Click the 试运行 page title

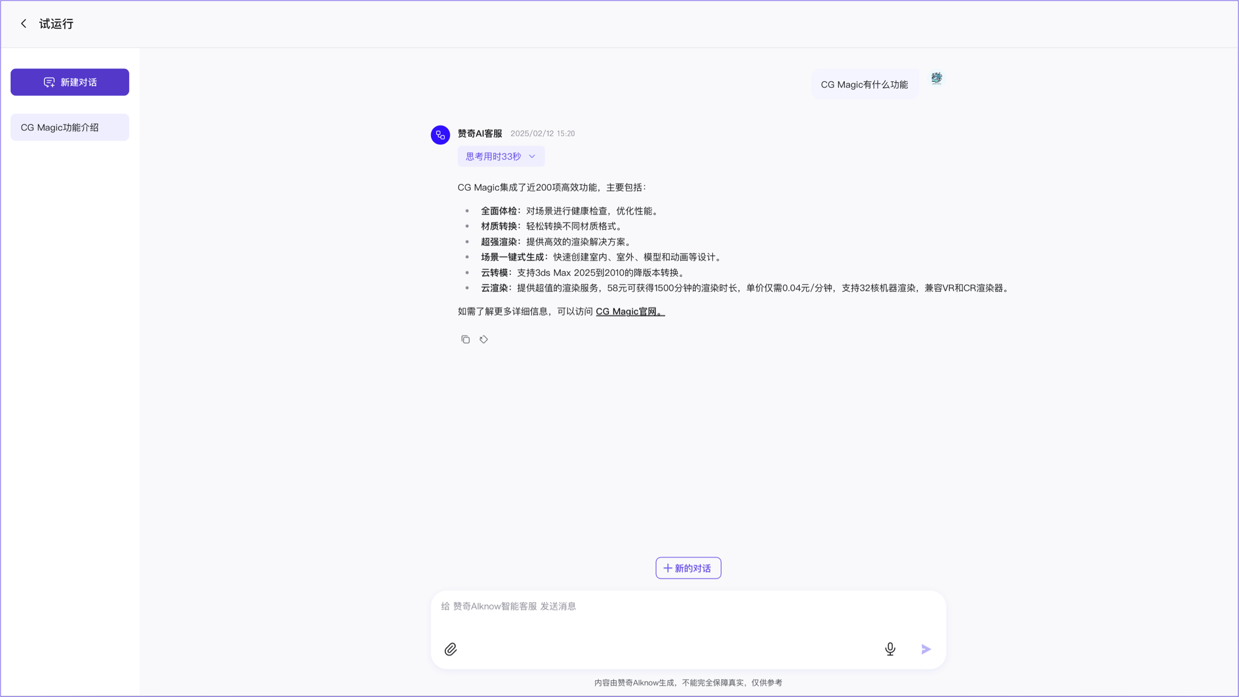click(56, 24)
